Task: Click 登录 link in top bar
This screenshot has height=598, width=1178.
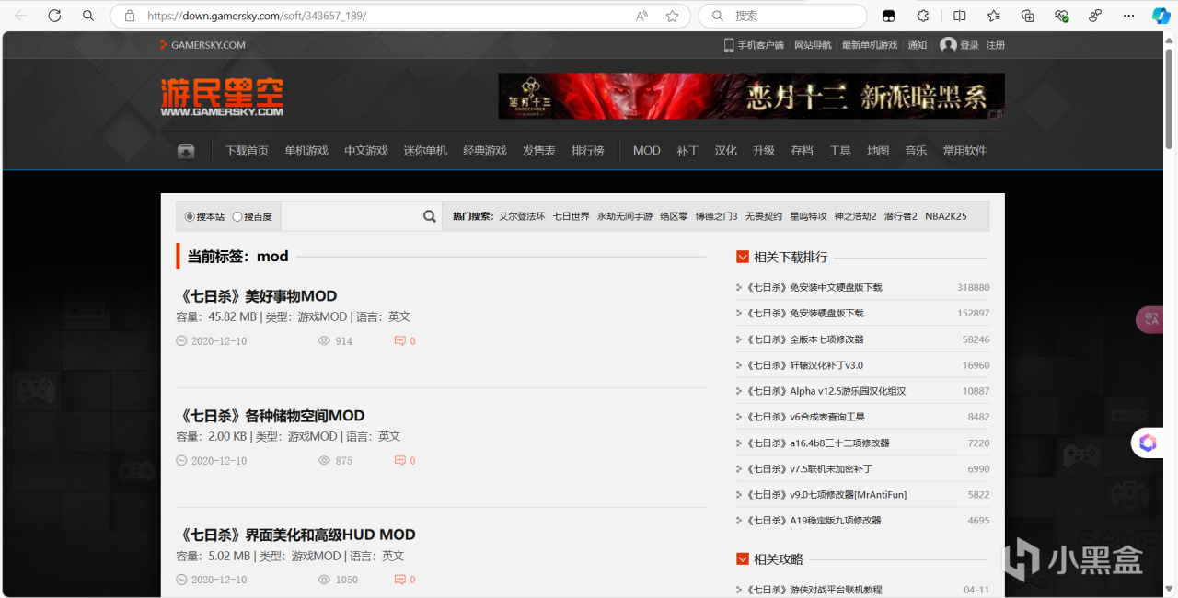Action: 970,45
